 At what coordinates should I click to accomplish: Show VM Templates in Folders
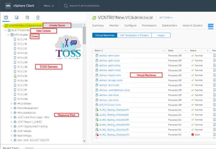pos(134,35)
